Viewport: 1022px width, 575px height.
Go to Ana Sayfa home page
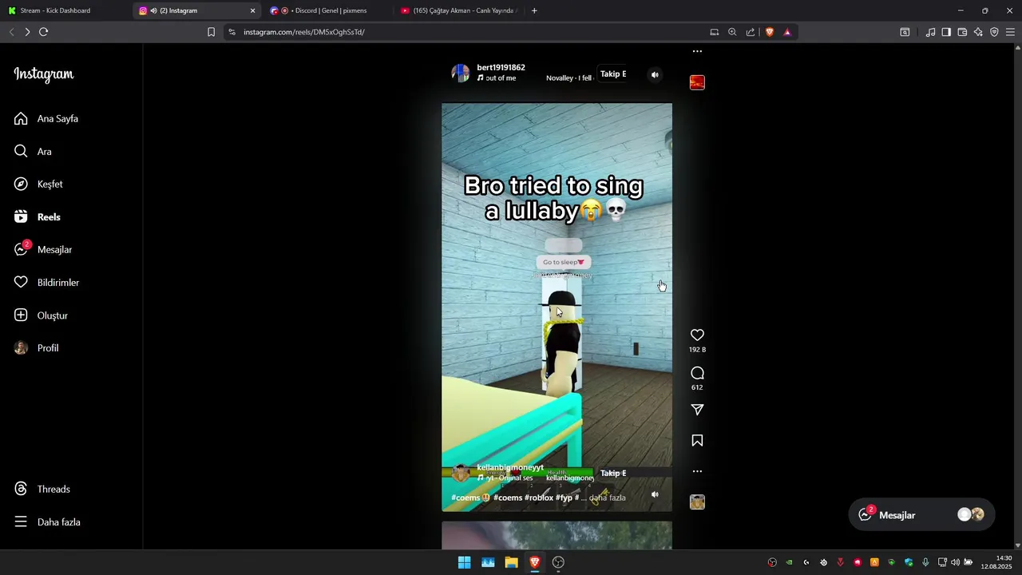tap(46, 118)
